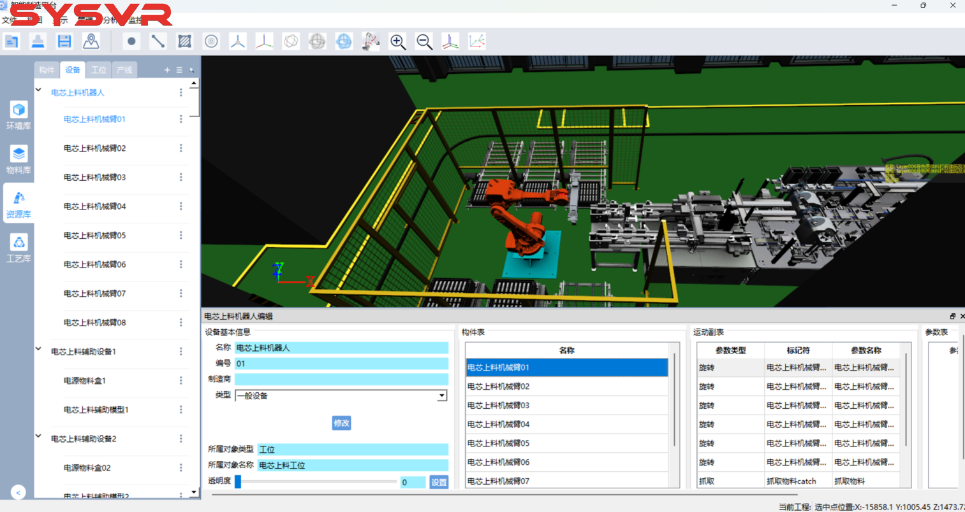Click the robot arm toolbar icon

pos(371,42)
